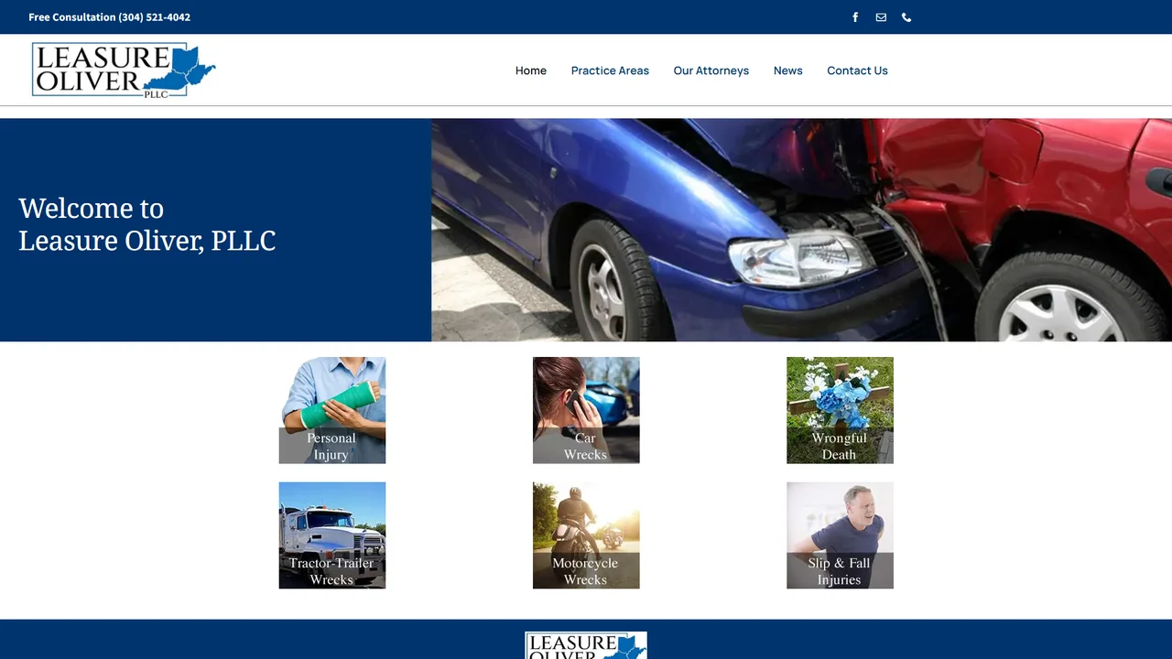Open the News menu item
This screenshot has height=659, width=1172.
[787, 70]
